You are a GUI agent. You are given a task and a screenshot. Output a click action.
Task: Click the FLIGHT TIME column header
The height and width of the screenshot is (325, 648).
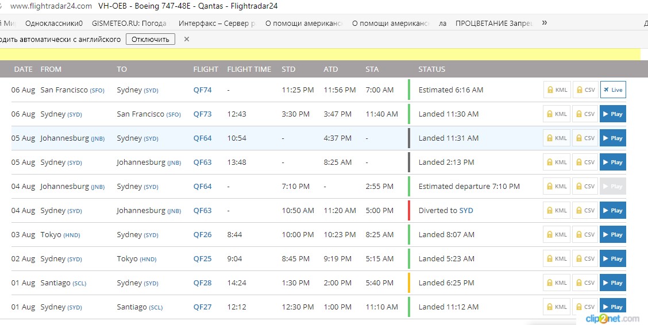[249, 69]
